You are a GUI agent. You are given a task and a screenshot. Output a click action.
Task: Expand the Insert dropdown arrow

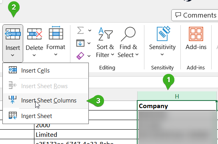click(12, 55)
